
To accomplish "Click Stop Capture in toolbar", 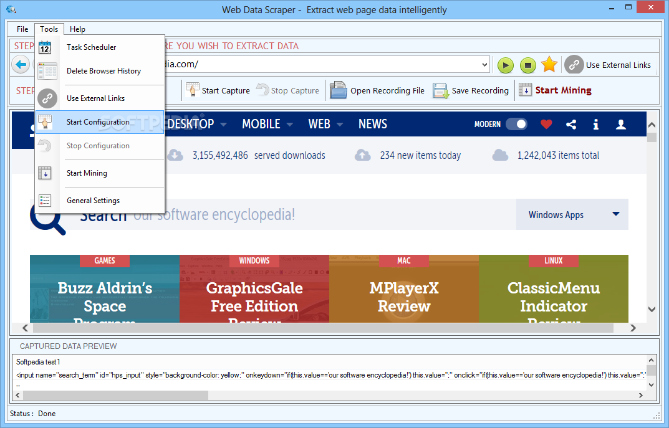I will click(x=287, y=90).
